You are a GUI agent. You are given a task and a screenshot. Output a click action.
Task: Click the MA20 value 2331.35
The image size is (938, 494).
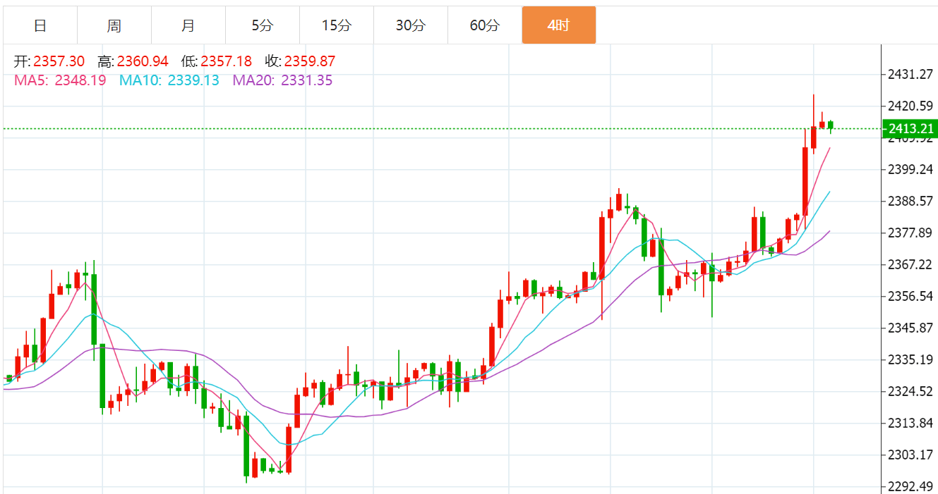pyautogui.click(x=307, y=80)
